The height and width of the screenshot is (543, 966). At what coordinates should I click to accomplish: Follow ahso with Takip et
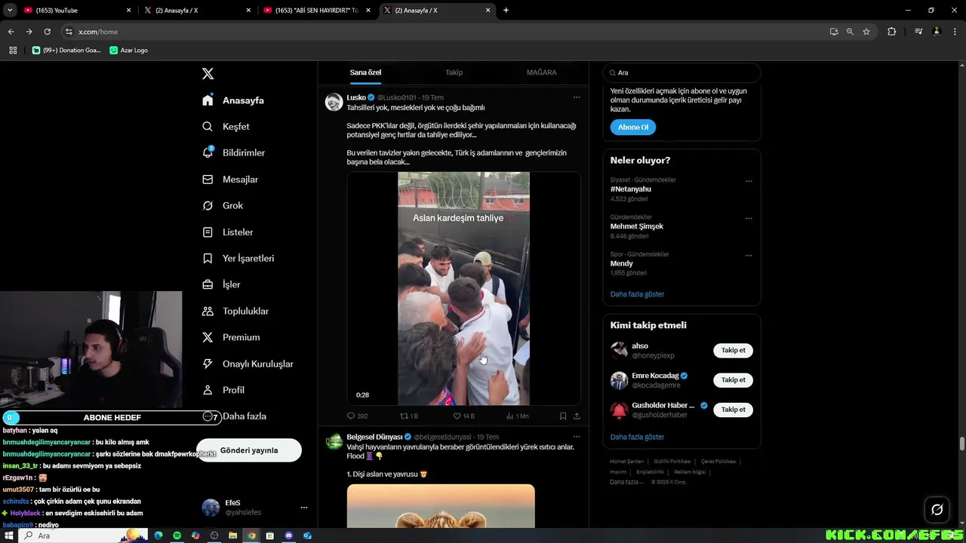[733, 351]
